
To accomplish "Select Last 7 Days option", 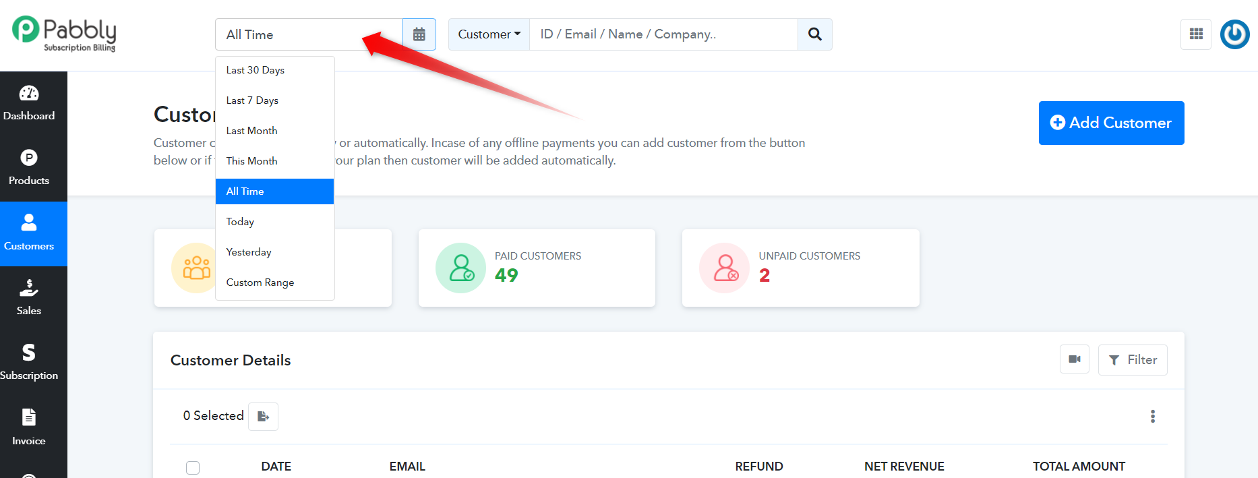I will (275, 100).
